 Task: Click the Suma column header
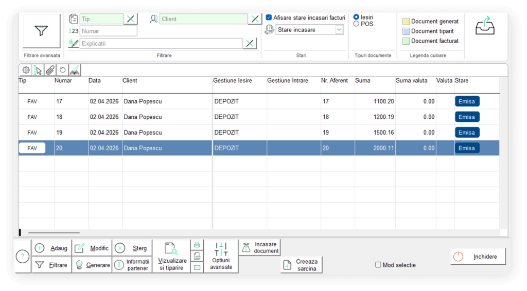click(363, 81)
